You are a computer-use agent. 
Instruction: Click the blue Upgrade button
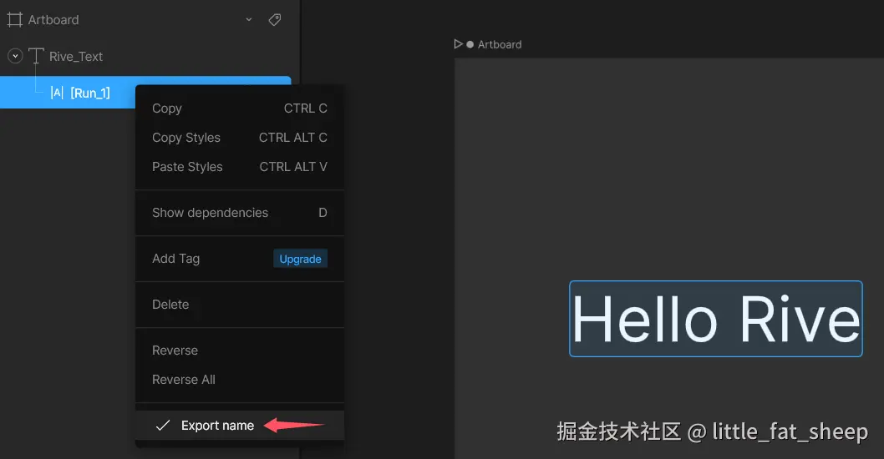coord(301,259)
